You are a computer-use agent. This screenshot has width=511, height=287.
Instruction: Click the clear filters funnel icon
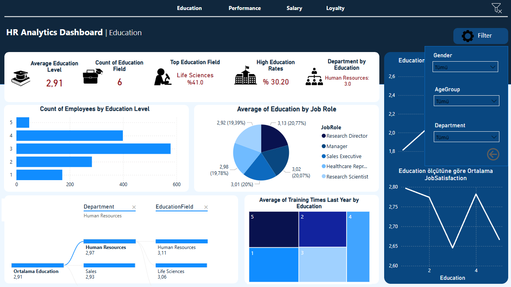(496, 8)
